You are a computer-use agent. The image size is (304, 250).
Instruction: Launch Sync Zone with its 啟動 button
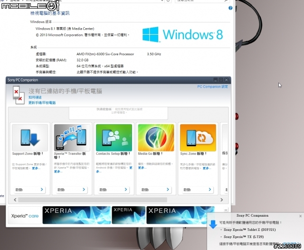(x=198, y=190)
